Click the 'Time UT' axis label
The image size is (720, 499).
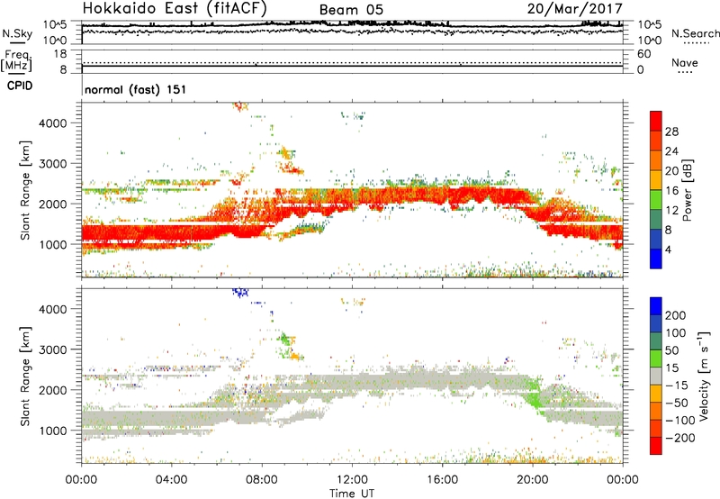pos(352,494)
